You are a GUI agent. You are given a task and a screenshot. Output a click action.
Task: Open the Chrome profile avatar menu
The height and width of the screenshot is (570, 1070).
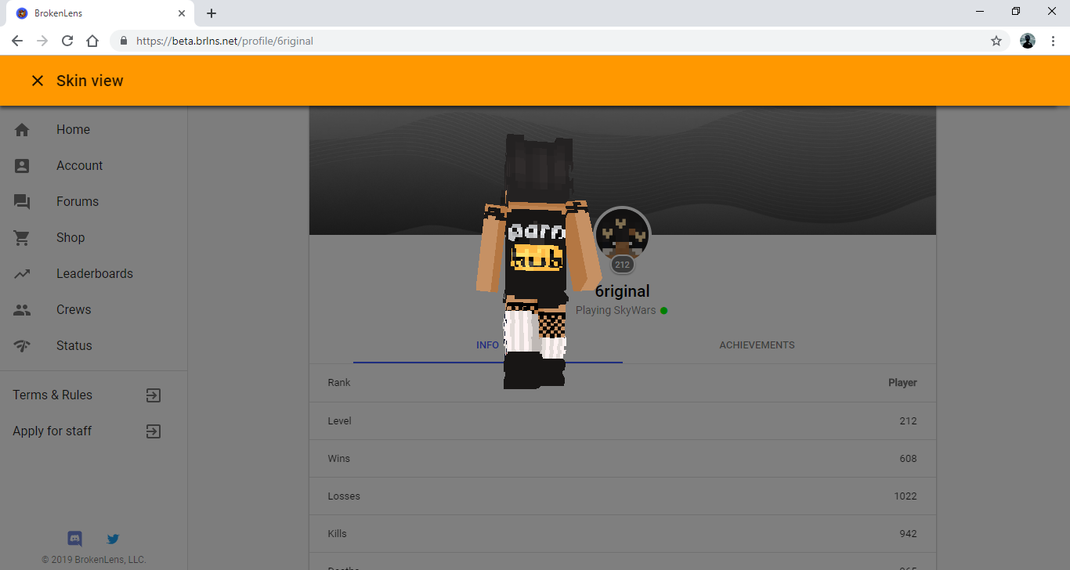pyautogui.click(x=1028, y=41)
